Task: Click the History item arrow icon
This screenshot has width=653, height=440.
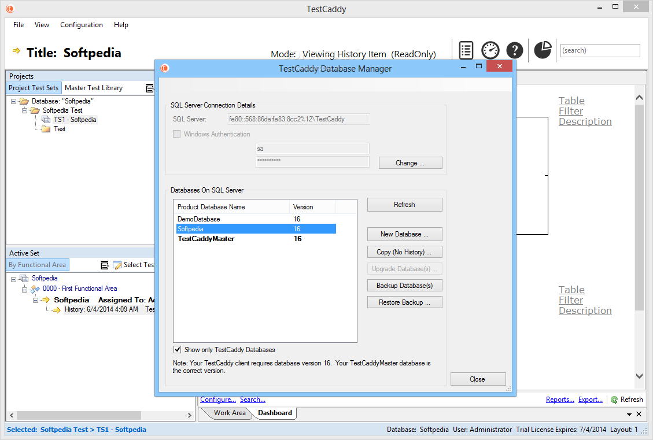Action: pos(57,310)
